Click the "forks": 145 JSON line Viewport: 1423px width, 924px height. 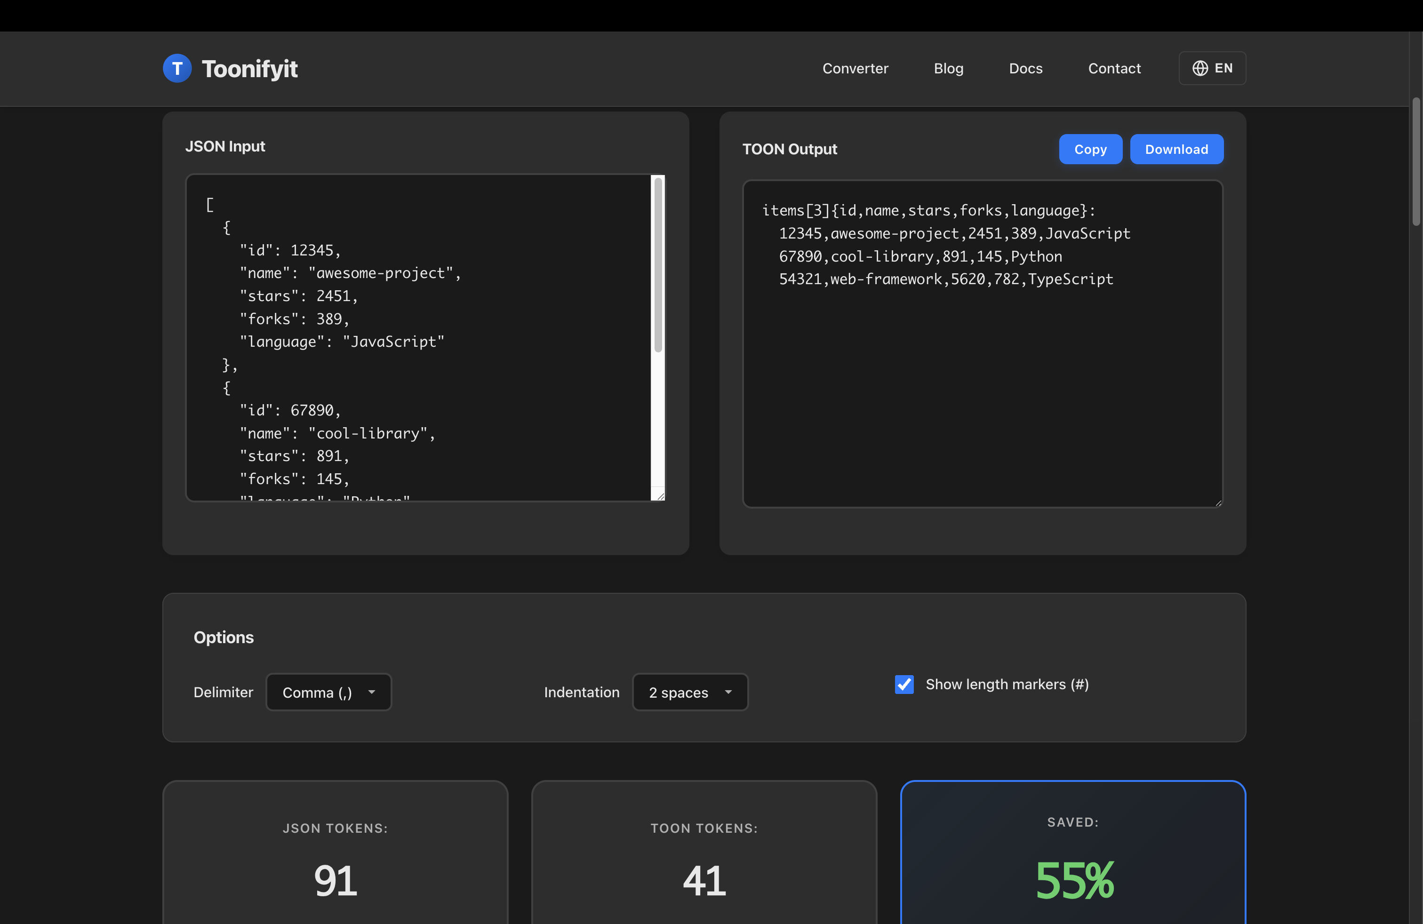coord(294,479)
